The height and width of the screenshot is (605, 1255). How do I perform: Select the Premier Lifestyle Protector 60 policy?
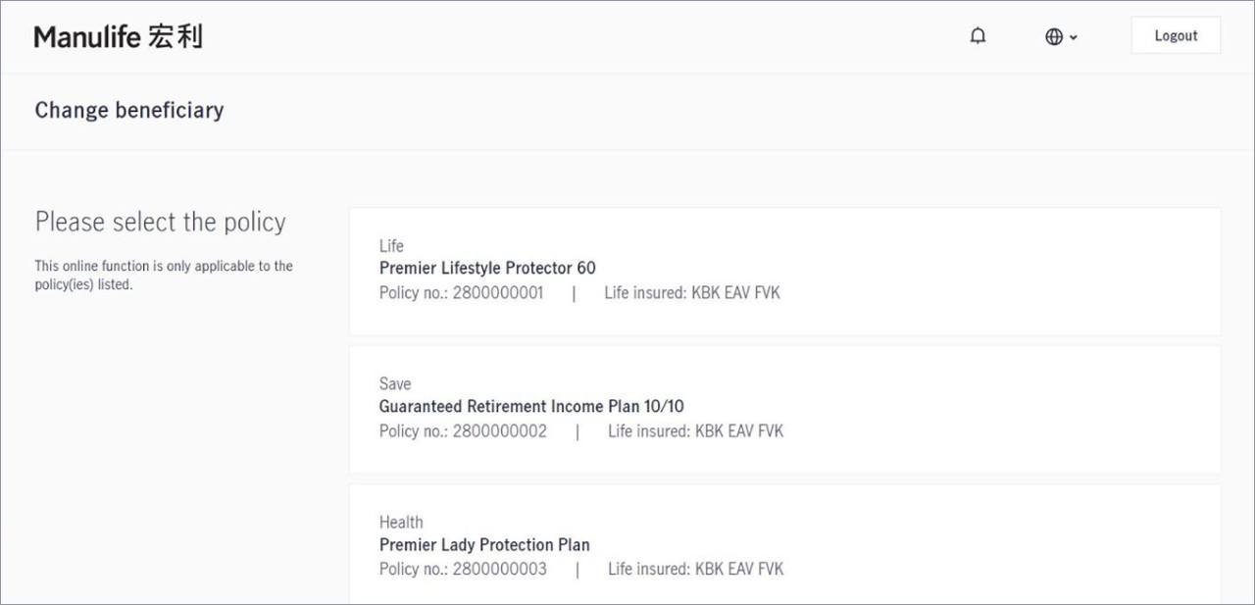(784, 271)
